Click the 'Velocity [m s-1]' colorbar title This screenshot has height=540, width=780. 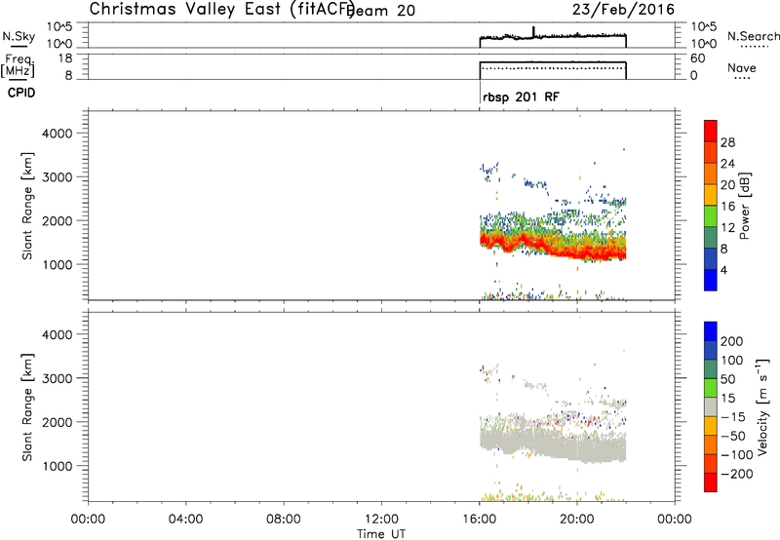(x=762, y=406)
